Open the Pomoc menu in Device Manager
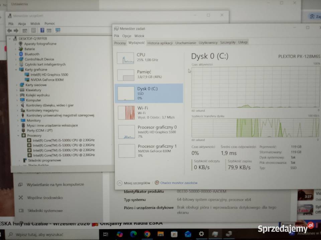This screenshot has width=321, height=240. click(49, 24)
